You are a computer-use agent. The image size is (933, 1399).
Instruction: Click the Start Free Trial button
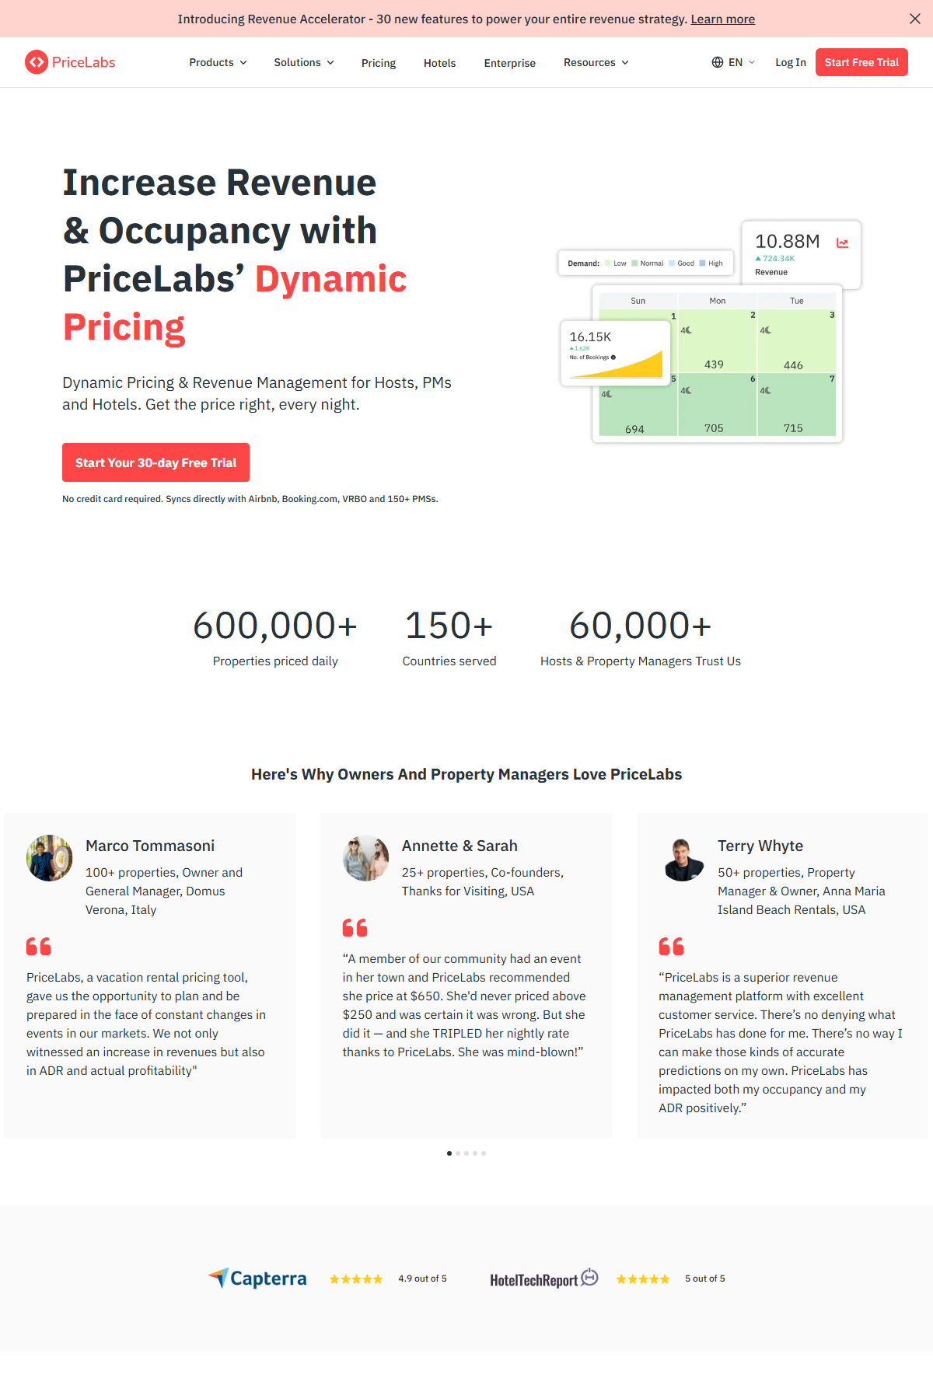coord(861,62)
